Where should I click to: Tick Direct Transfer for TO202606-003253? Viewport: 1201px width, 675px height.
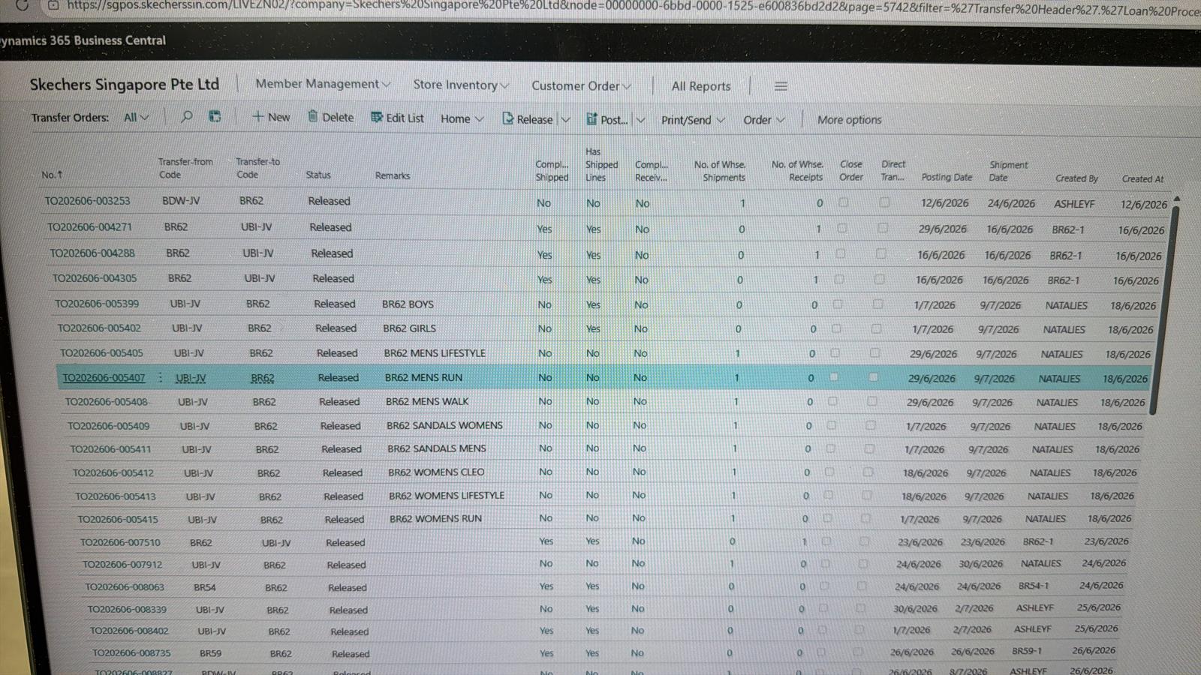(x=884, y=202)
